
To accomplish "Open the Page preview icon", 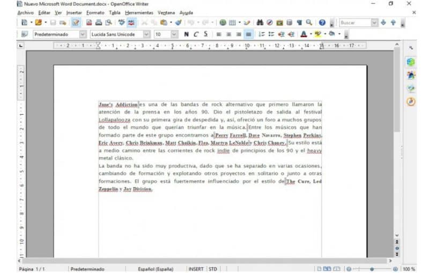I will (109, 23).
